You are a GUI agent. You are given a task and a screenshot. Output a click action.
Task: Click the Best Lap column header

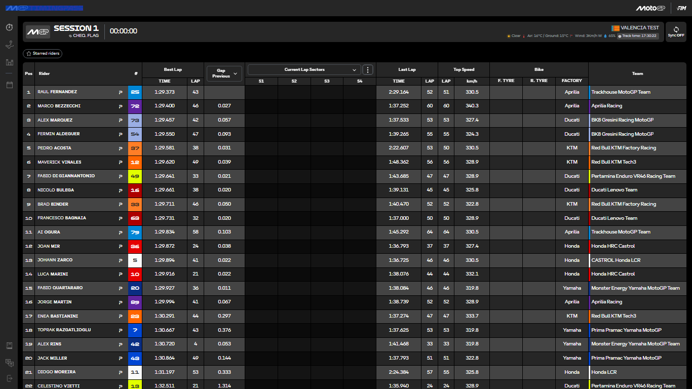[x=173, y=69]
